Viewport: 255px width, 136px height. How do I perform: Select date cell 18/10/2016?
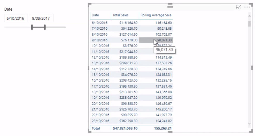(x=101, y=92)
